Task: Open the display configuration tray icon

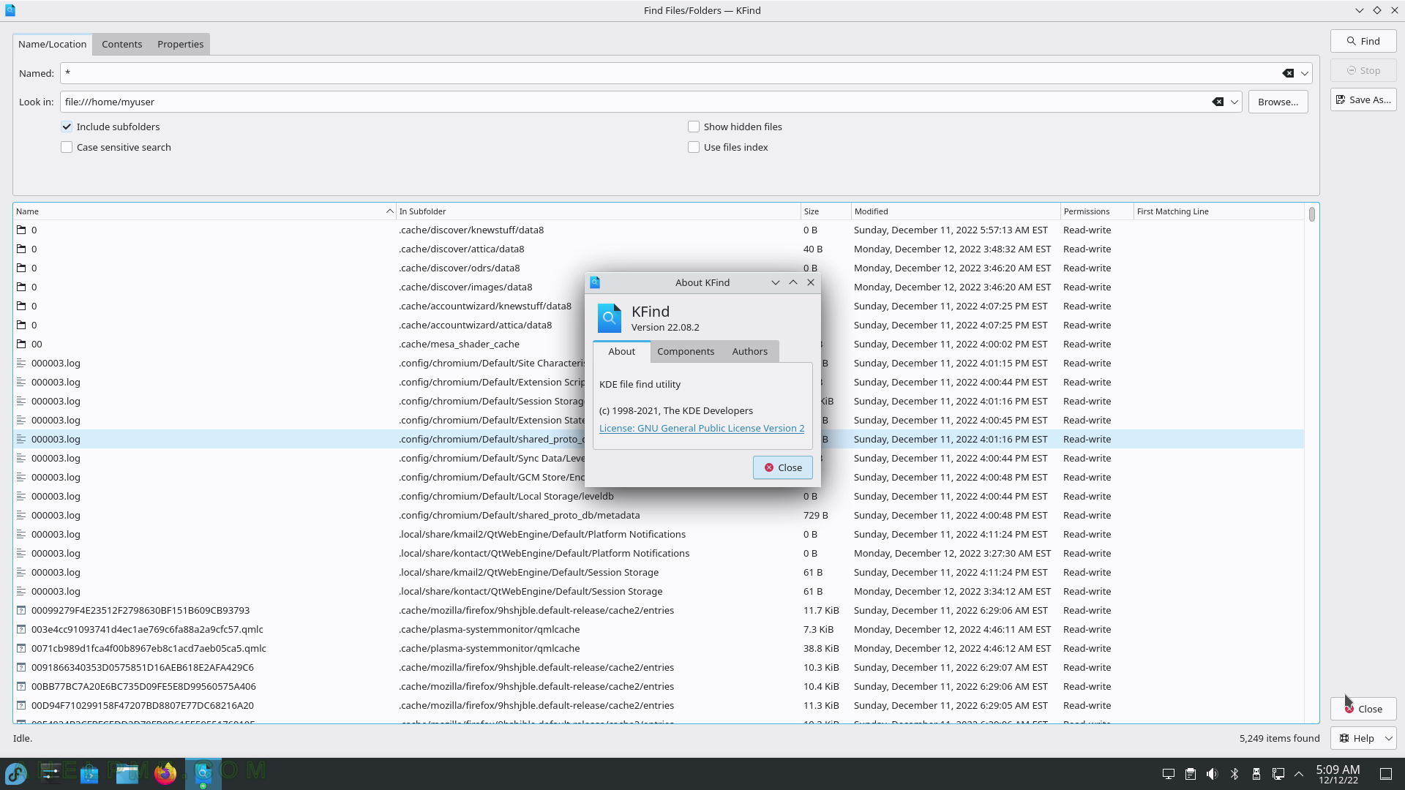Action: coord(1169,774)
